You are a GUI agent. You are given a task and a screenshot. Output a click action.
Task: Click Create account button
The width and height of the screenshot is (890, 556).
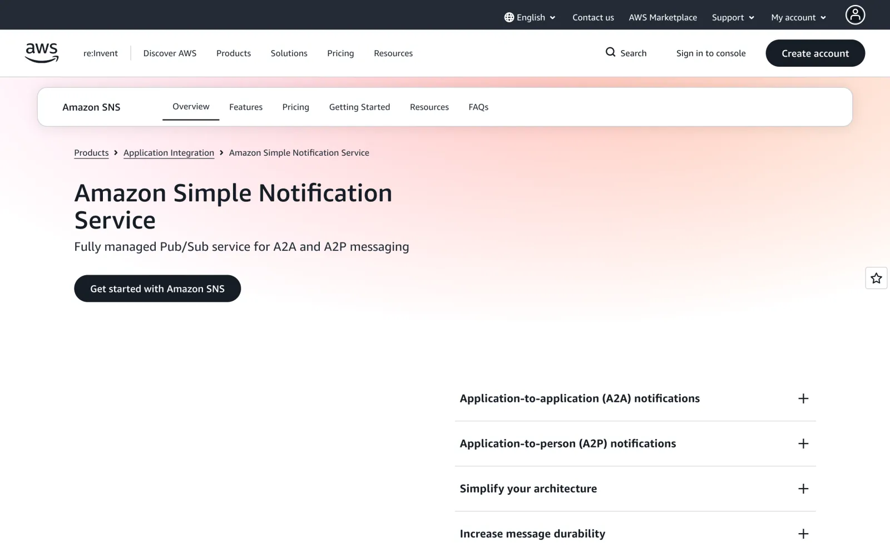815,53
